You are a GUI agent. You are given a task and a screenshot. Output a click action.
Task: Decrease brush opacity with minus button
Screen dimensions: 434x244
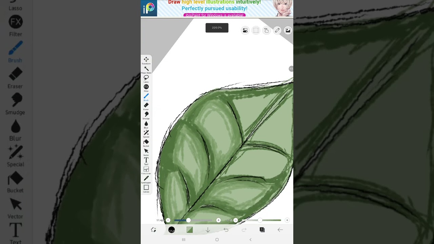point(236,220)
